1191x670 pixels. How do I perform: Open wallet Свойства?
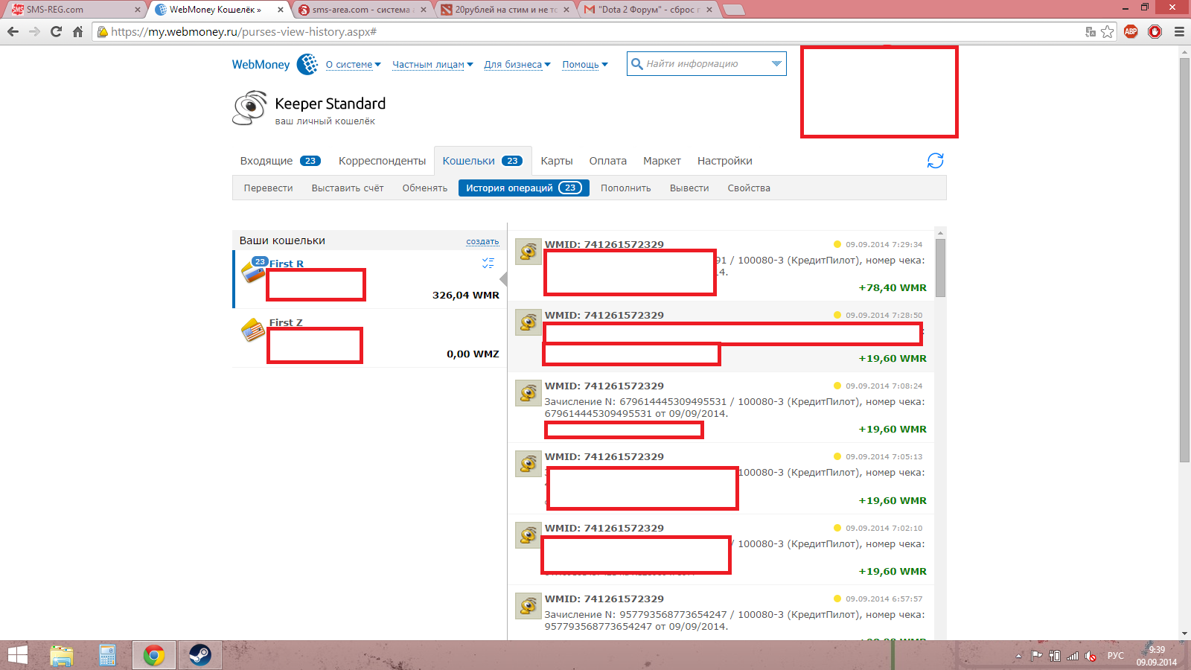pos(749,188)
